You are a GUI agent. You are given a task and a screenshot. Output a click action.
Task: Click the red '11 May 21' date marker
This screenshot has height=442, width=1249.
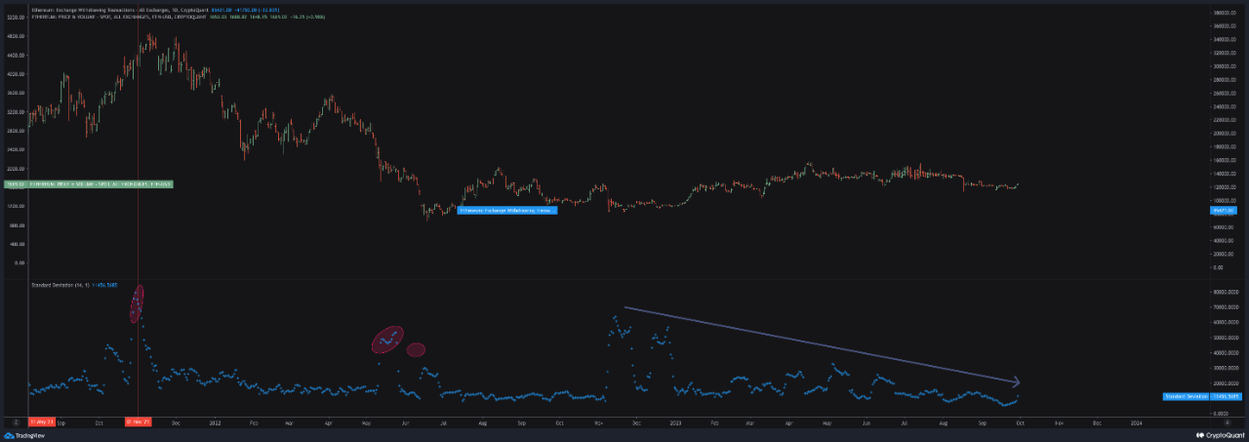[x=42, y=422]
